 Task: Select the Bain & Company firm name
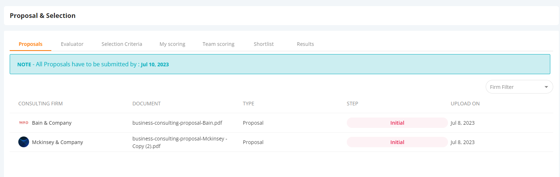[52, 123]
